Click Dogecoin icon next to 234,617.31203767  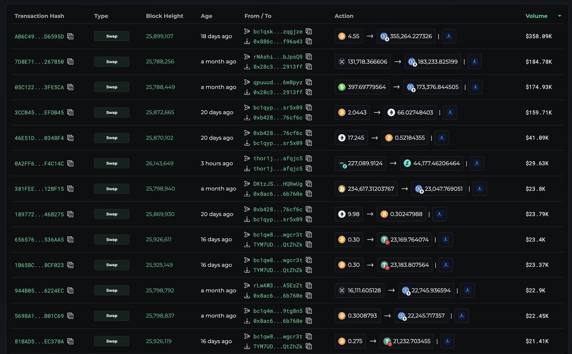(342, 189)
